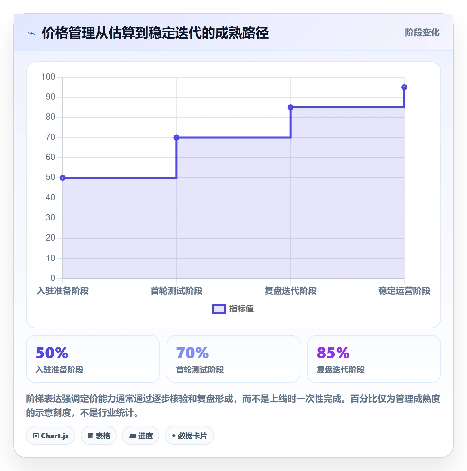The width and height of the screenshot is (467, 471).
Task: Click the data point at 稳定运营阶段 (95)
Action: [x=404, y=87]
